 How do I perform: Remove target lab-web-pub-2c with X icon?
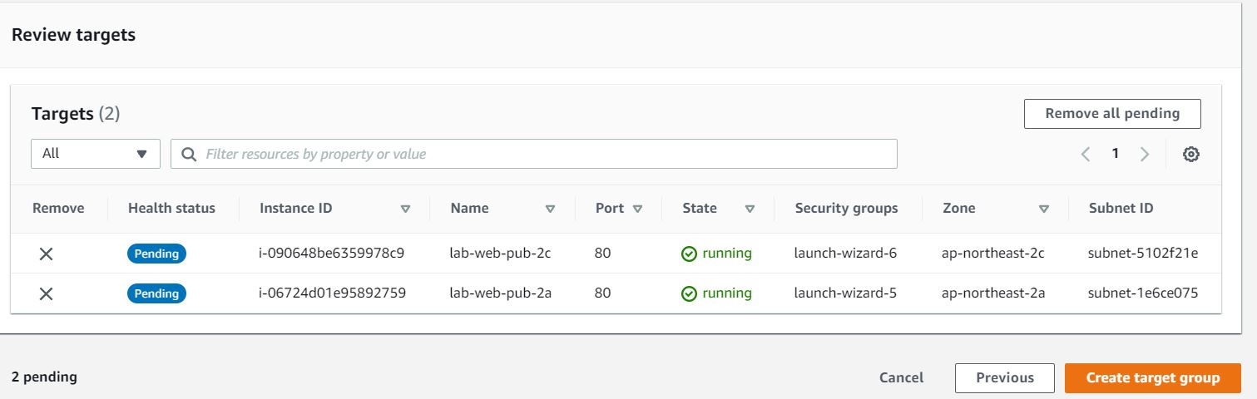click(x=47, y=254)
